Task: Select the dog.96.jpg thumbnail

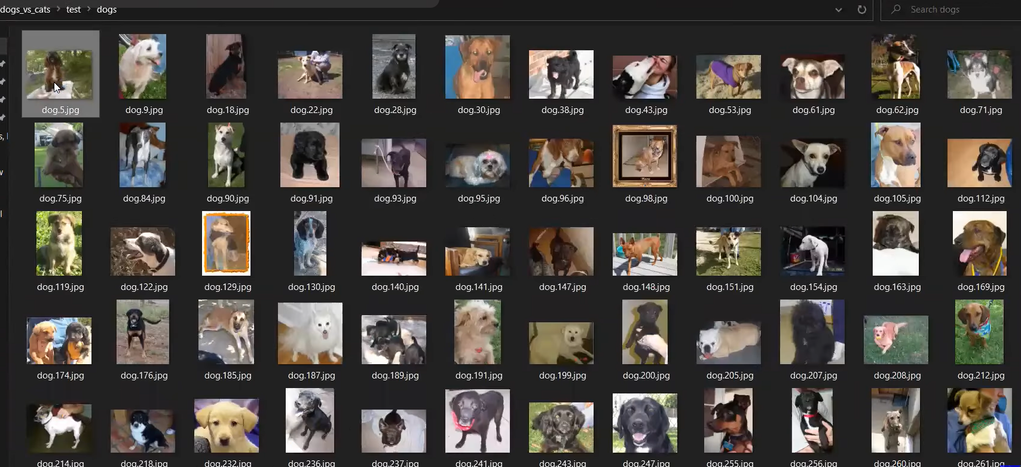Action: pyautogui.click(x=561, y=163)
